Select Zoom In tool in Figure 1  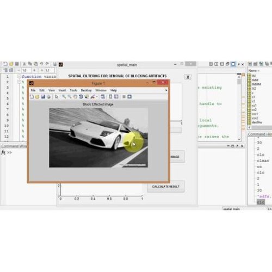(64, 97)
